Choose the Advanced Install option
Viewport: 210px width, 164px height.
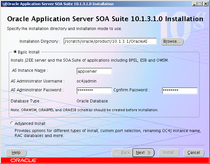[x=12, y=123]
